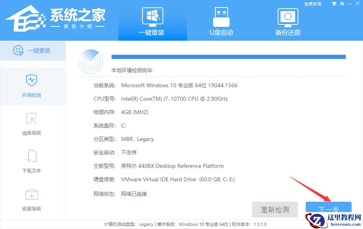Click the 重新检测 button
Image resolution: width=363 pixels, height=229 pixels.
[275, 210]
